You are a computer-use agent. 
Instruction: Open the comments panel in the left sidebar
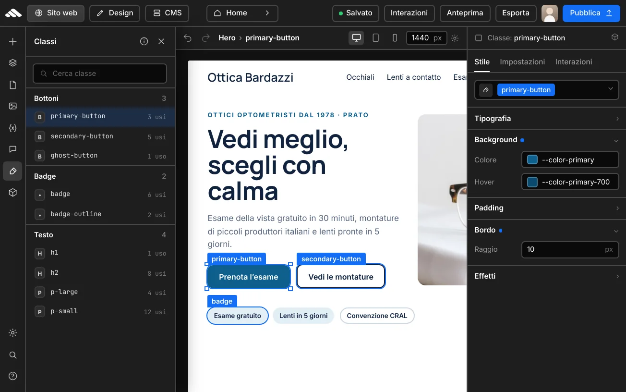click(x=13, y=149)
